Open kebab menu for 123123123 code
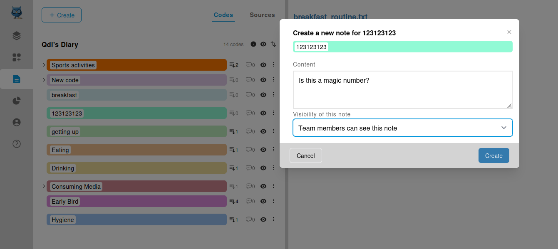The width and height of the screenshot is (558, 249). click(x=273, y=113)
